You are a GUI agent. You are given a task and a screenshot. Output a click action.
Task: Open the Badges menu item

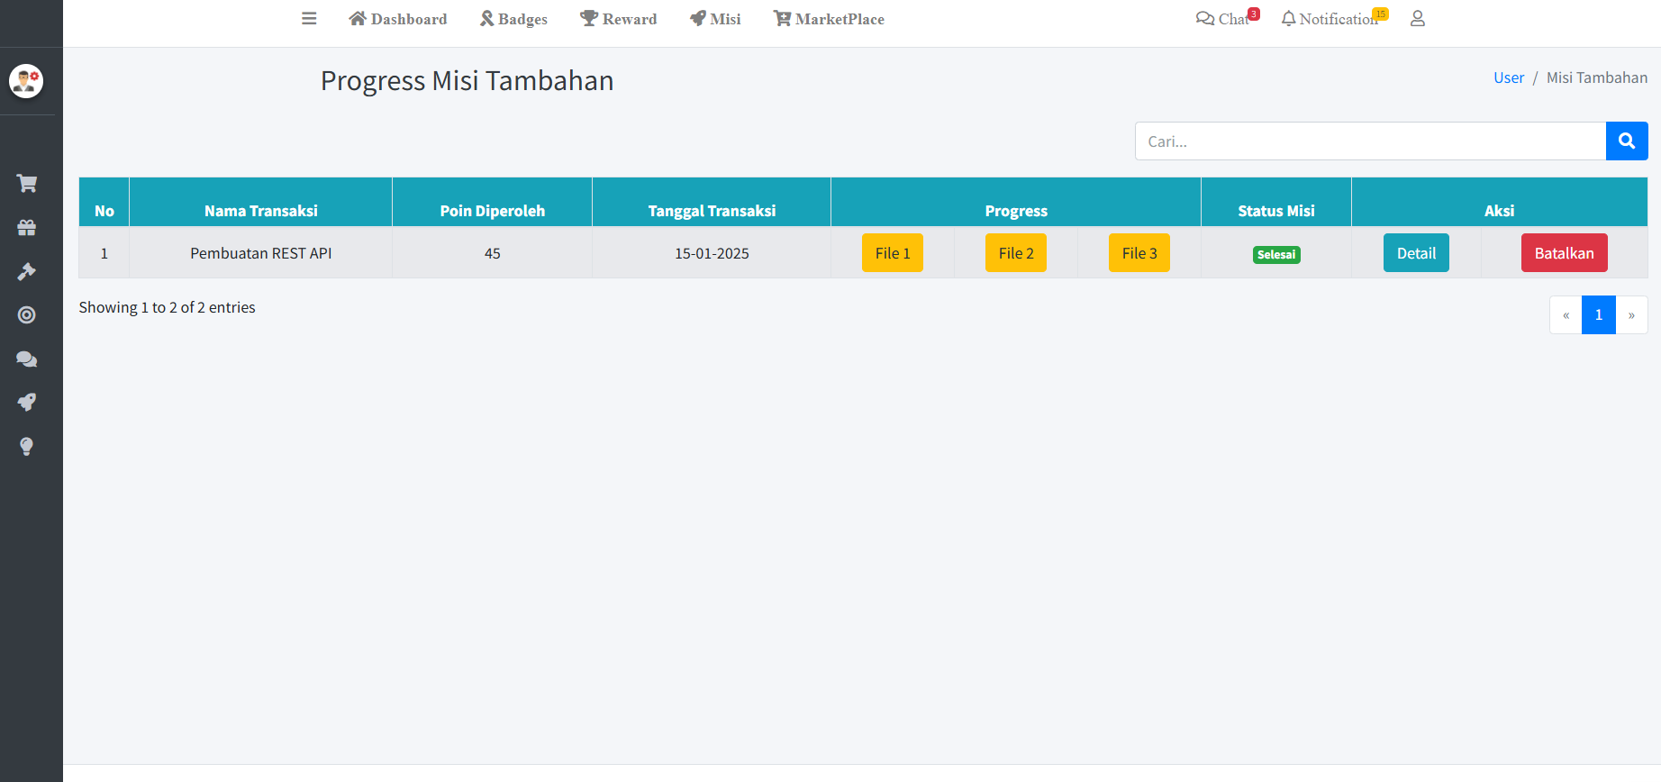tap(513, 19)
